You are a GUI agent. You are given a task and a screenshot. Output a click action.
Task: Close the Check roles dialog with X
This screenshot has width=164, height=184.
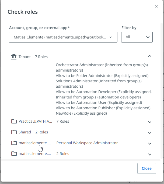[156, 6]
